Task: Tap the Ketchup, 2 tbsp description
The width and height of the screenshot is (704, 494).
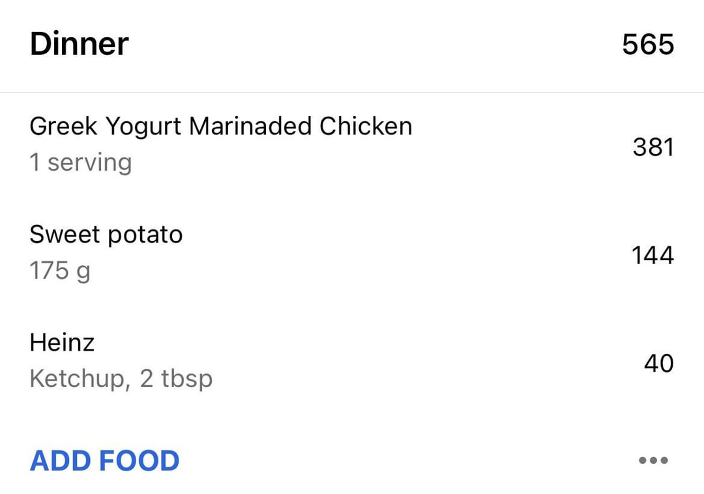Action: coord(121,379)
